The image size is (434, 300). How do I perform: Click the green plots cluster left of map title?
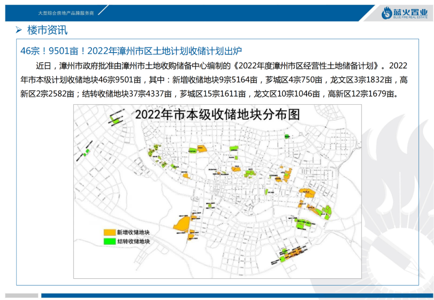[x=115, y=119]
